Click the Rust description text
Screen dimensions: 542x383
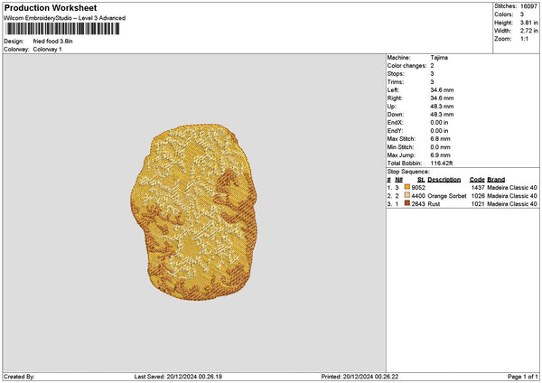(x=434, y=204)
